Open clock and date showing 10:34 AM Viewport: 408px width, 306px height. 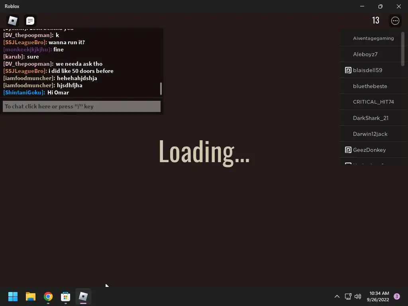pos(378,296)
